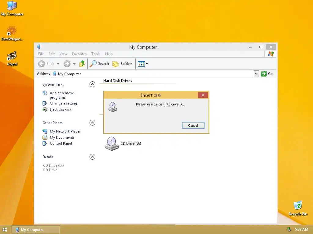Viewport: 313px width, 234px height.
Task: Click CD Drive (D:) text in Details
Action: click(53, 165)
